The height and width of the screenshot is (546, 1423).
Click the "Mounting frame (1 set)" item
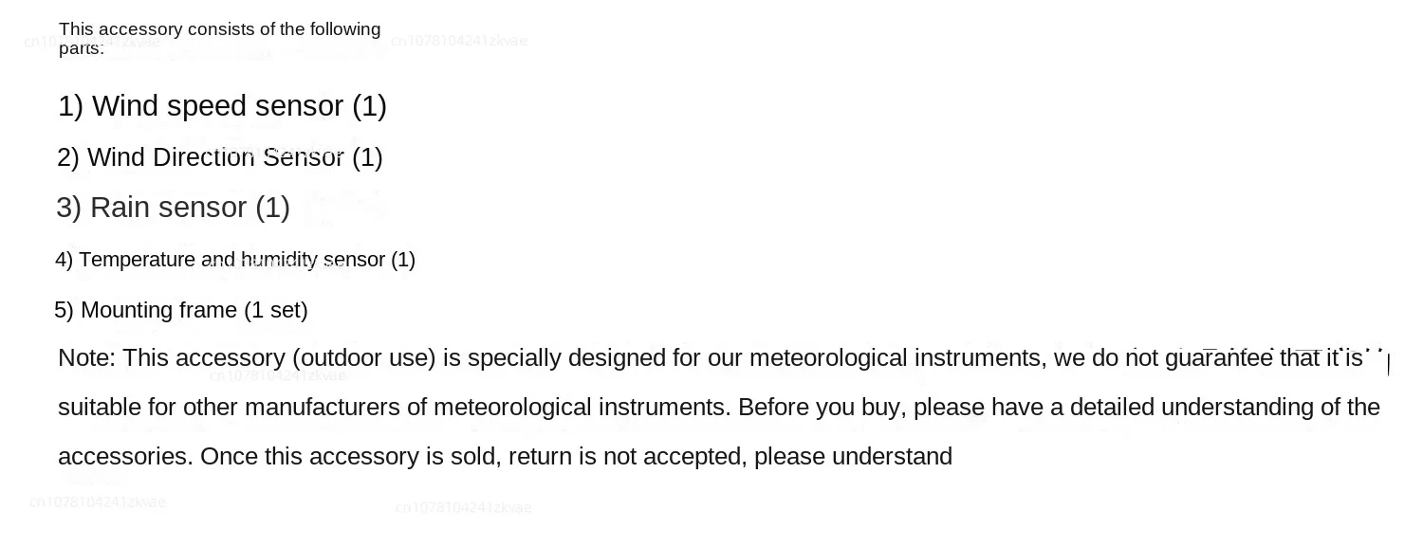(180, 310)
